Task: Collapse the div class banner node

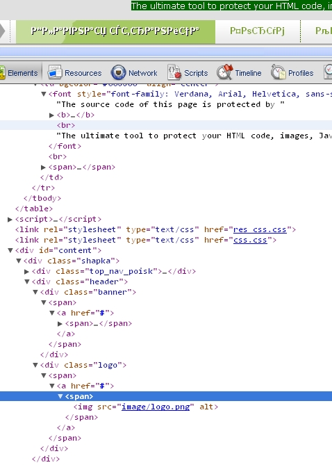Action: 35,293
